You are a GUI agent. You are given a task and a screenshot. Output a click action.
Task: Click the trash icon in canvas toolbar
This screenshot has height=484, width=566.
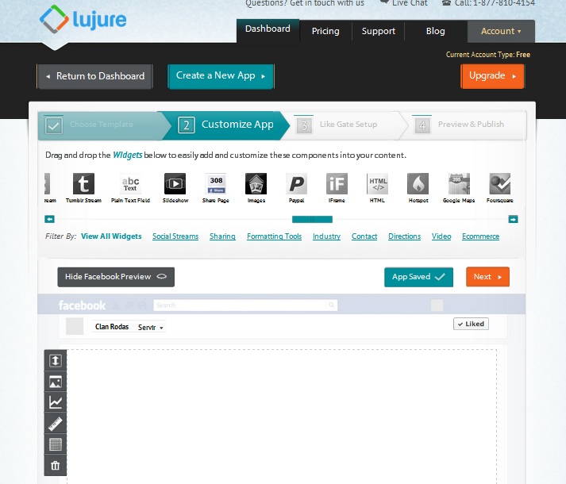pyautogui.click(x=55, y=466)
